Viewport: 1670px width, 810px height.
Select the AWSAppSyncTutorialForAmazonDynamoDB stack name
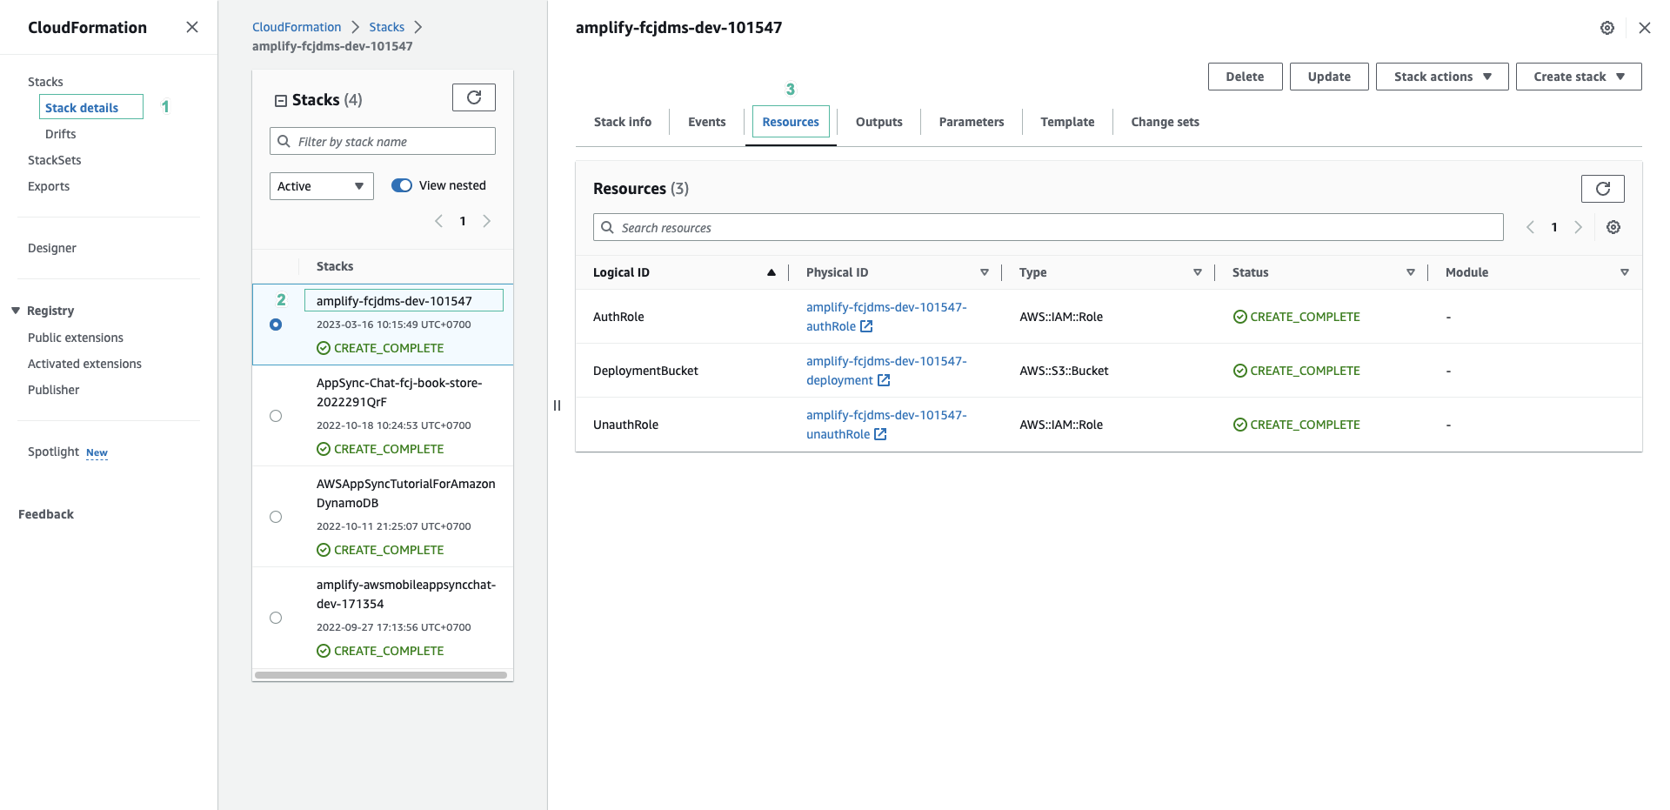(405, 493)
